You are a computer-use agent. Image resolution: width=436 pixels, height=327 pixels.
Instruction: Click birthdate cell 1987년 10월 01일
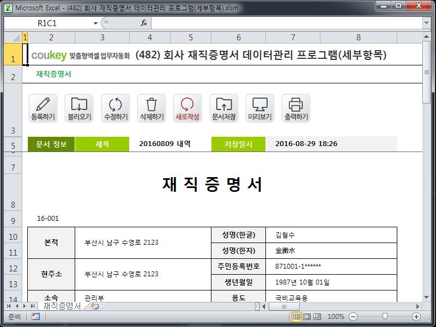(331, 282)
